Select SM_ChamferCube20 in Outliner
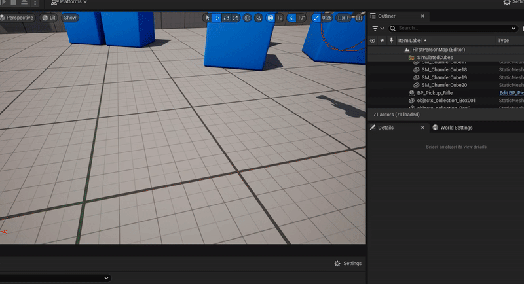Image resolution: width=524 pixels, height=284 pixels. coord(446,85)
